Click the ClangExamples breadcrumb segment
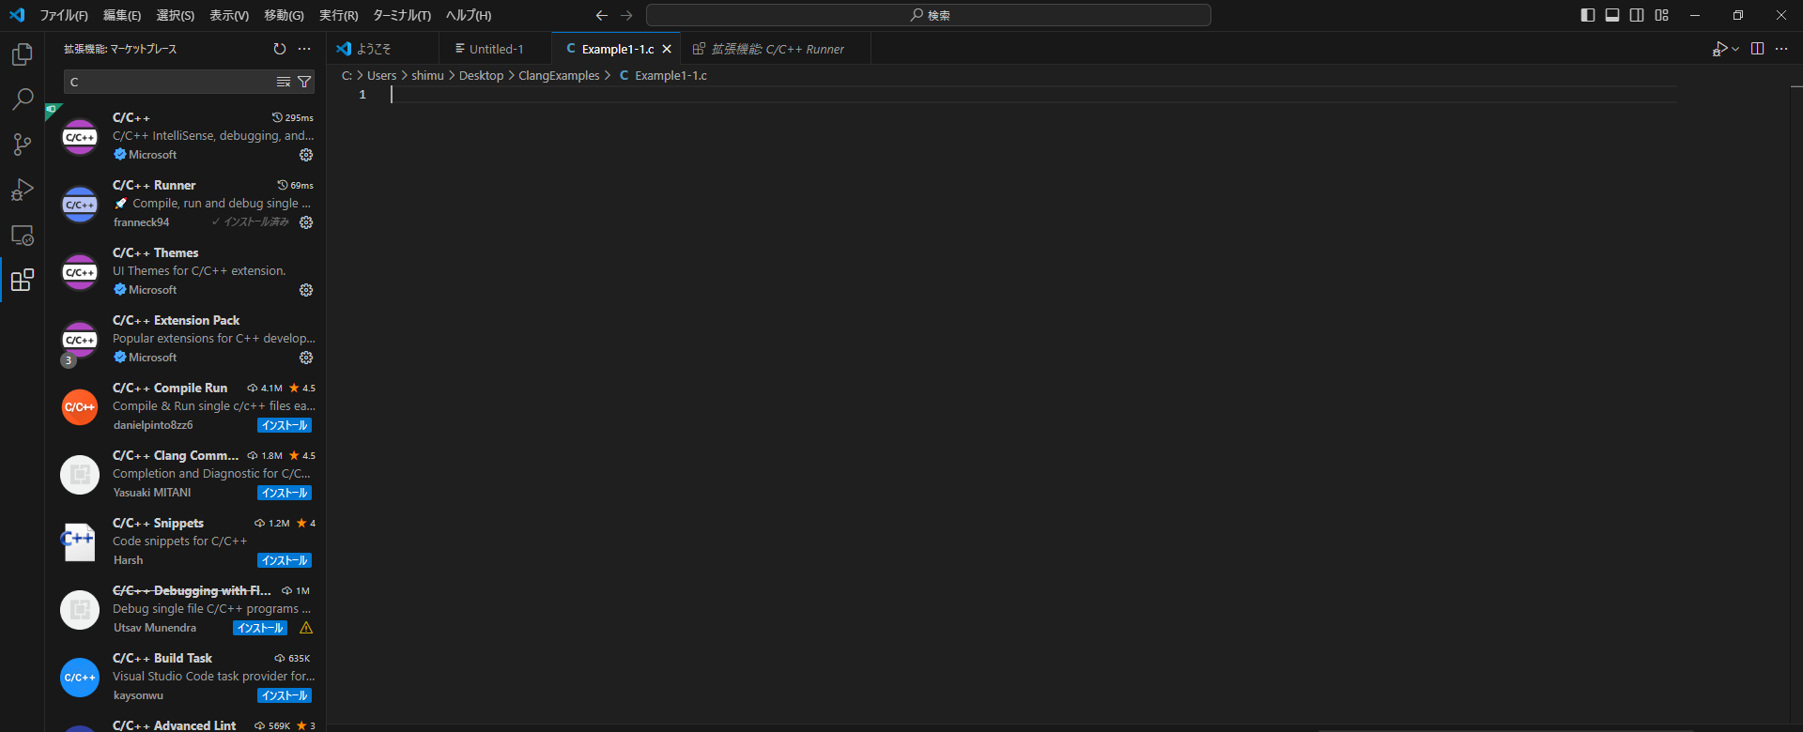 [559, 75]
